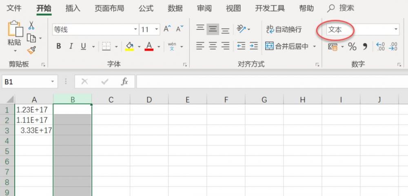The image size is (408, 196).
Task: Open the 等线 font name dropdown
Action: pyautogui.click(x=135, y=29)
